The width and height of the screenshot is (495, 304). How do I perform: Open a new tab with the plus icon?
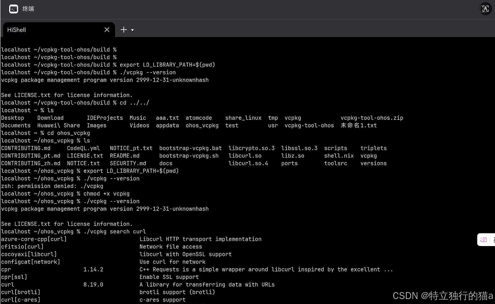click(x=124, y=30)
